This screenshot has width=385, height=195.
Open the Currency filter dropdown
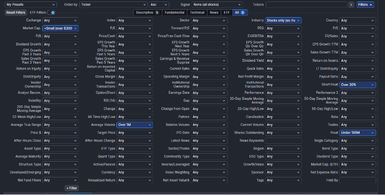pyautogui.click(x=135, y=172)
